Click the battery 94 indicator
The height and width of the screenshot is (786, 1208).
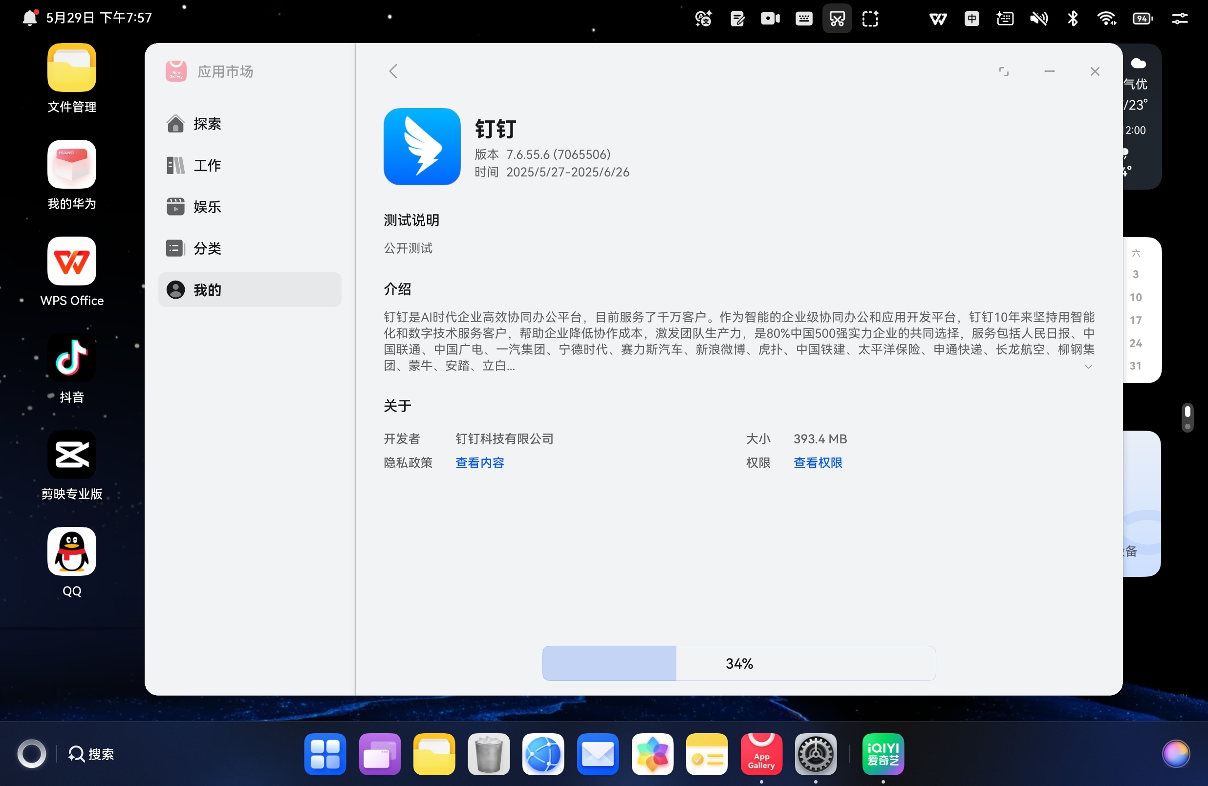(x=1142, y=19)
